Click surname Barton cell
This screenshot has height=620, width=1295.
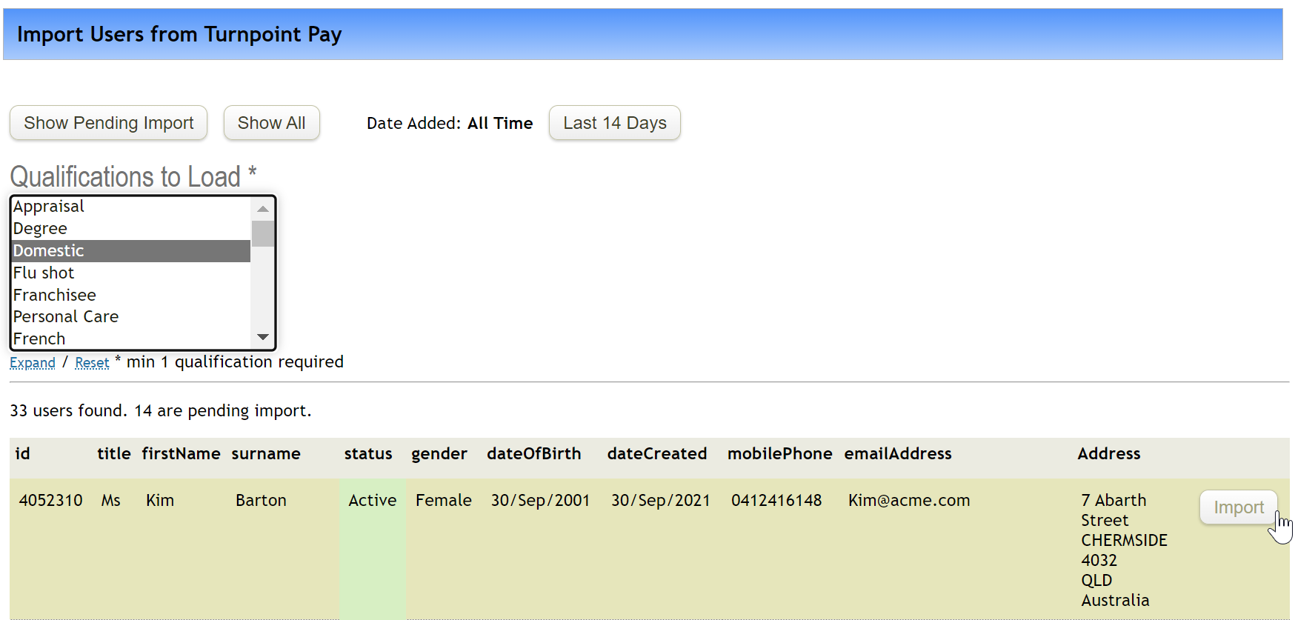[x=261, y=501]
